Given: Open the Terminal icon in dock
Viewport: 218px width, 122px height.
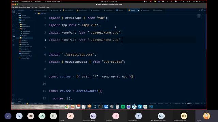Looking at the screenshot, I should (100, 107).
